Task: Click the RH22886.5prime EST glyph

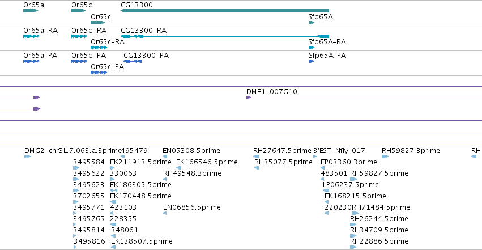Action: [x=353, y=247]
